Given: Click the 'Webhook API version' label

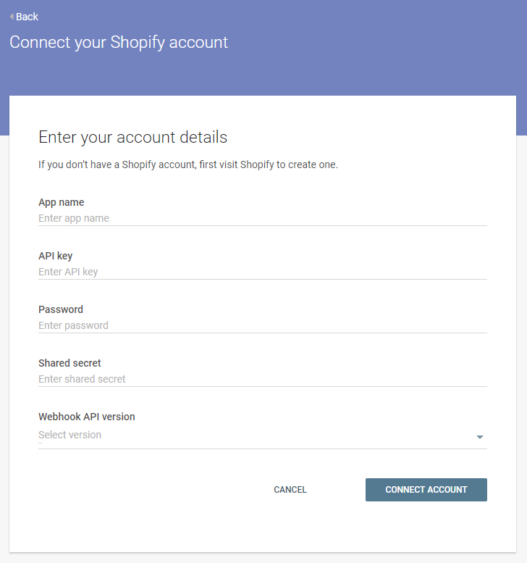Looking at the screenshot, I should click(x=87, y=417).
